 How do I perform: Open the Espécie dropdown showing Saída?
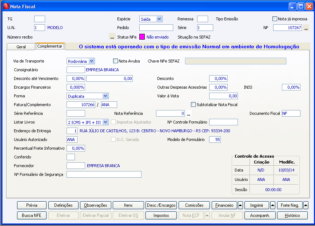159,19
